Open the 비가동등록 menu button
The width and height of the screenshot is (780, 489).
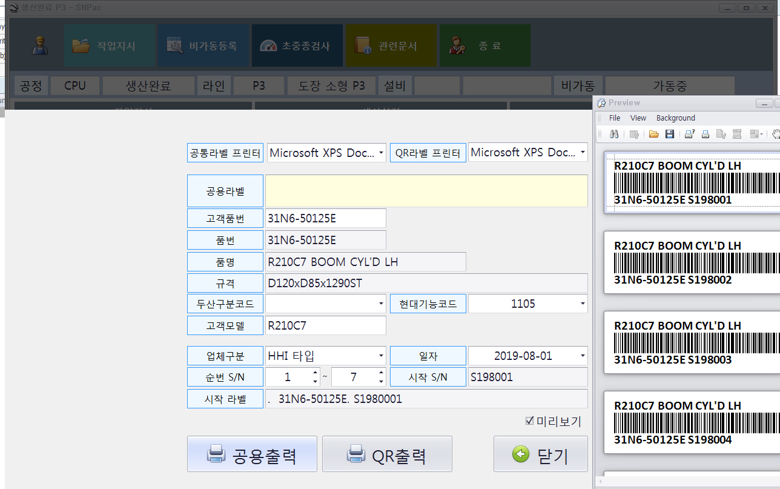203,45
